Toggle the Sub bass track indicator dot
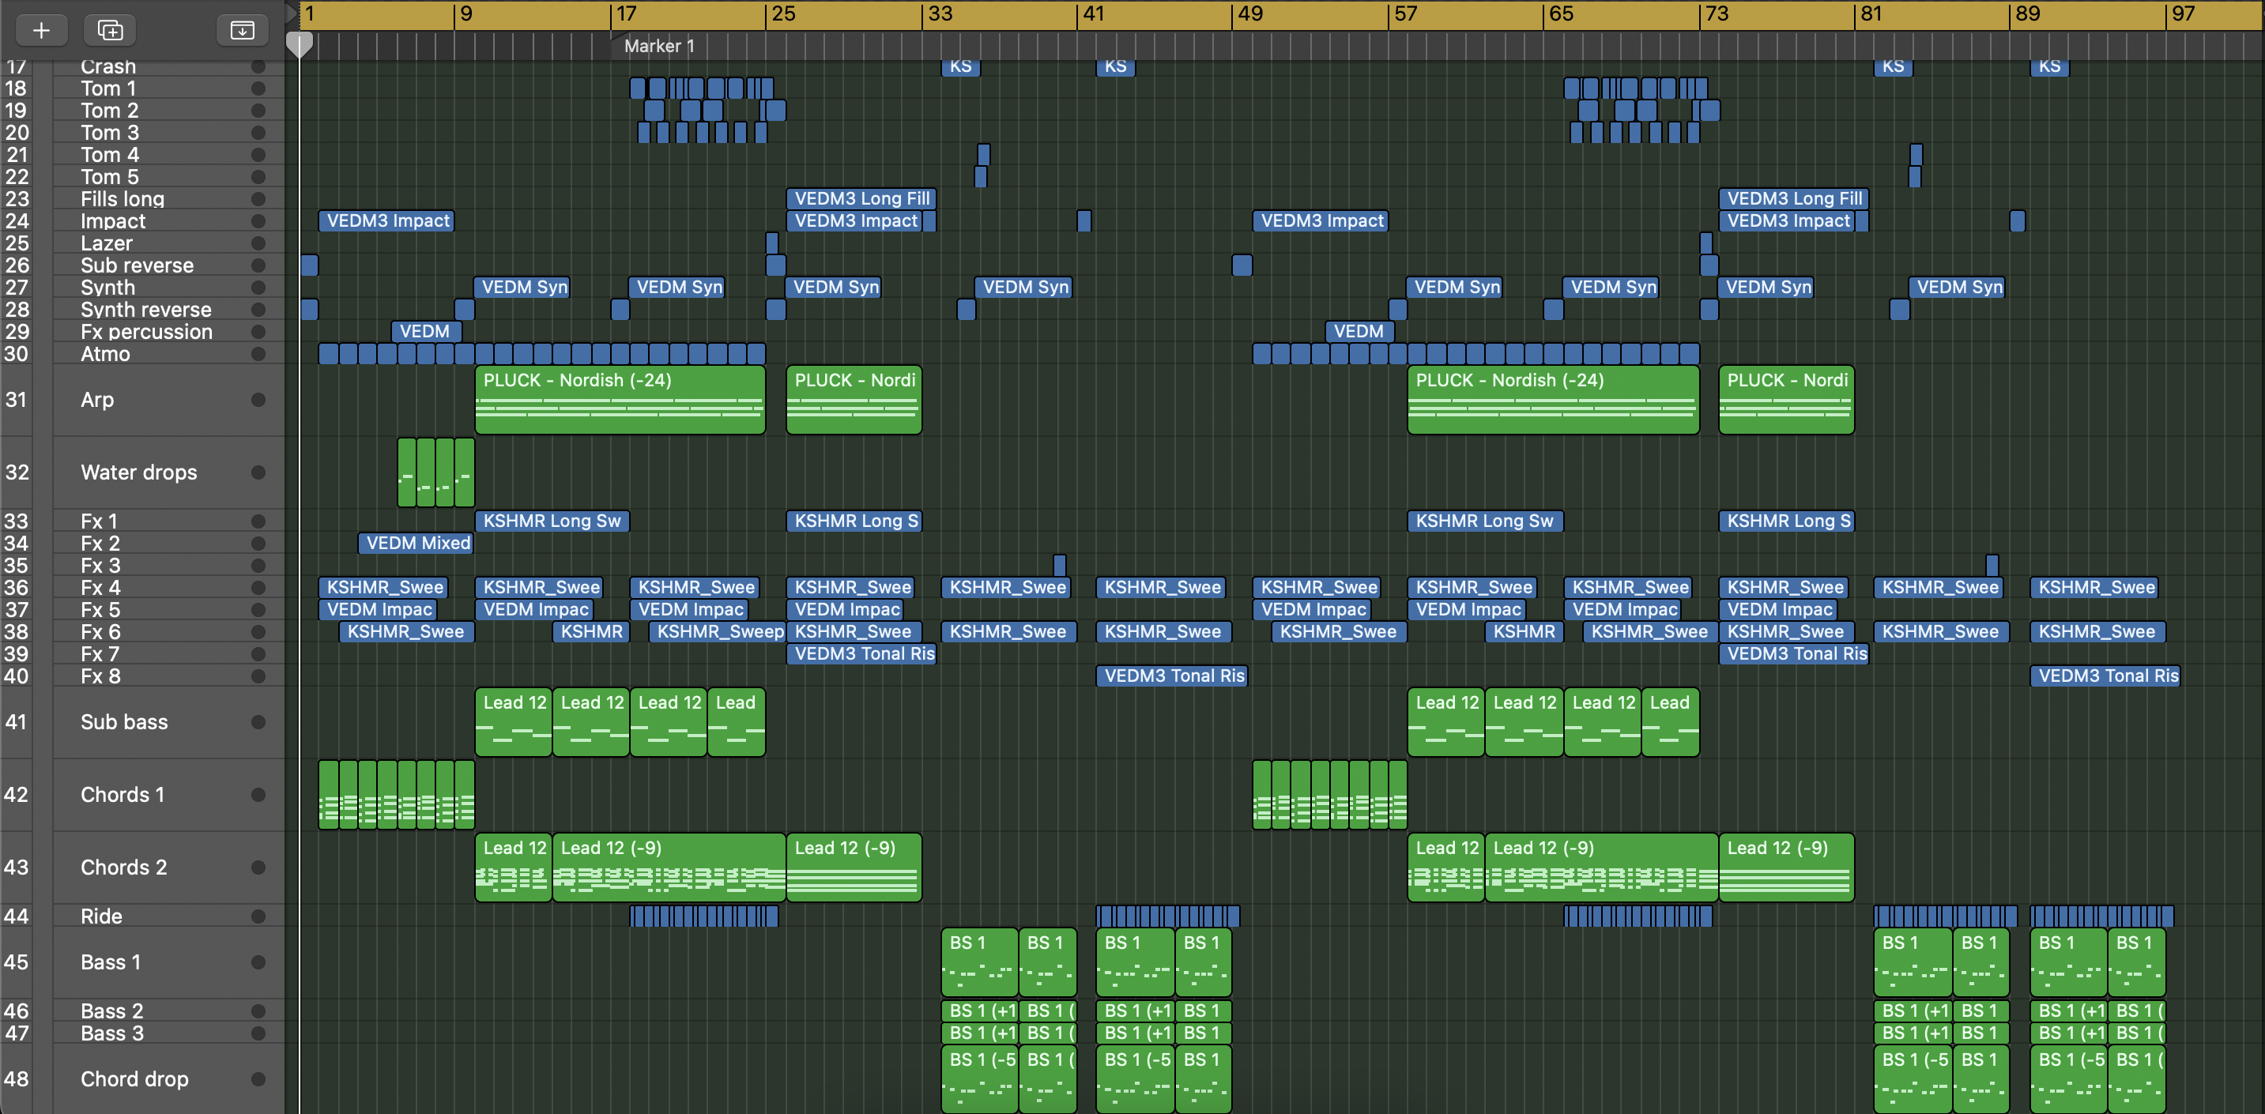 pyautogui.click(x=258, y=722)
